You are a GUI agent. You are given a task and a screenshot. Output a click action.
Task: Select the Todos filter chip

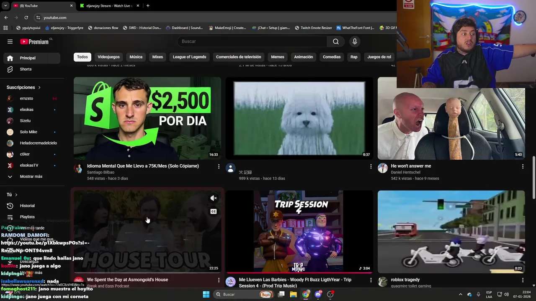[x=82, y=57]
